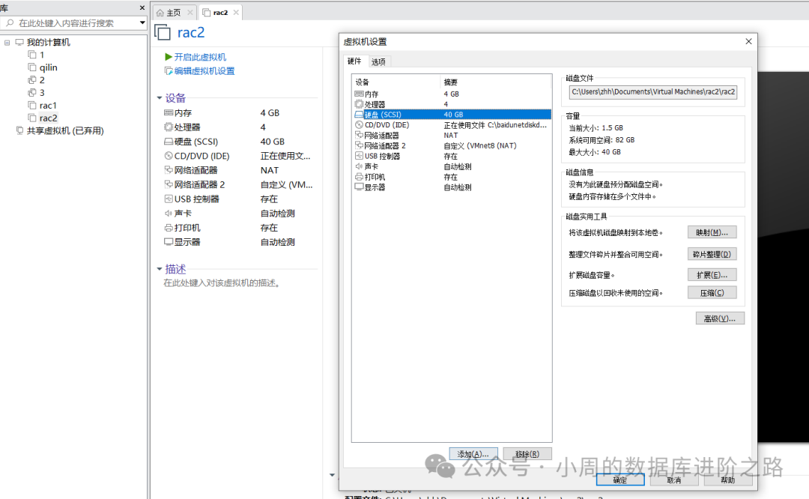Viewport: 809px width, 499px height.
Task: Click the 显示器 icon in rac2 summary panel
Action: point(169,241)
